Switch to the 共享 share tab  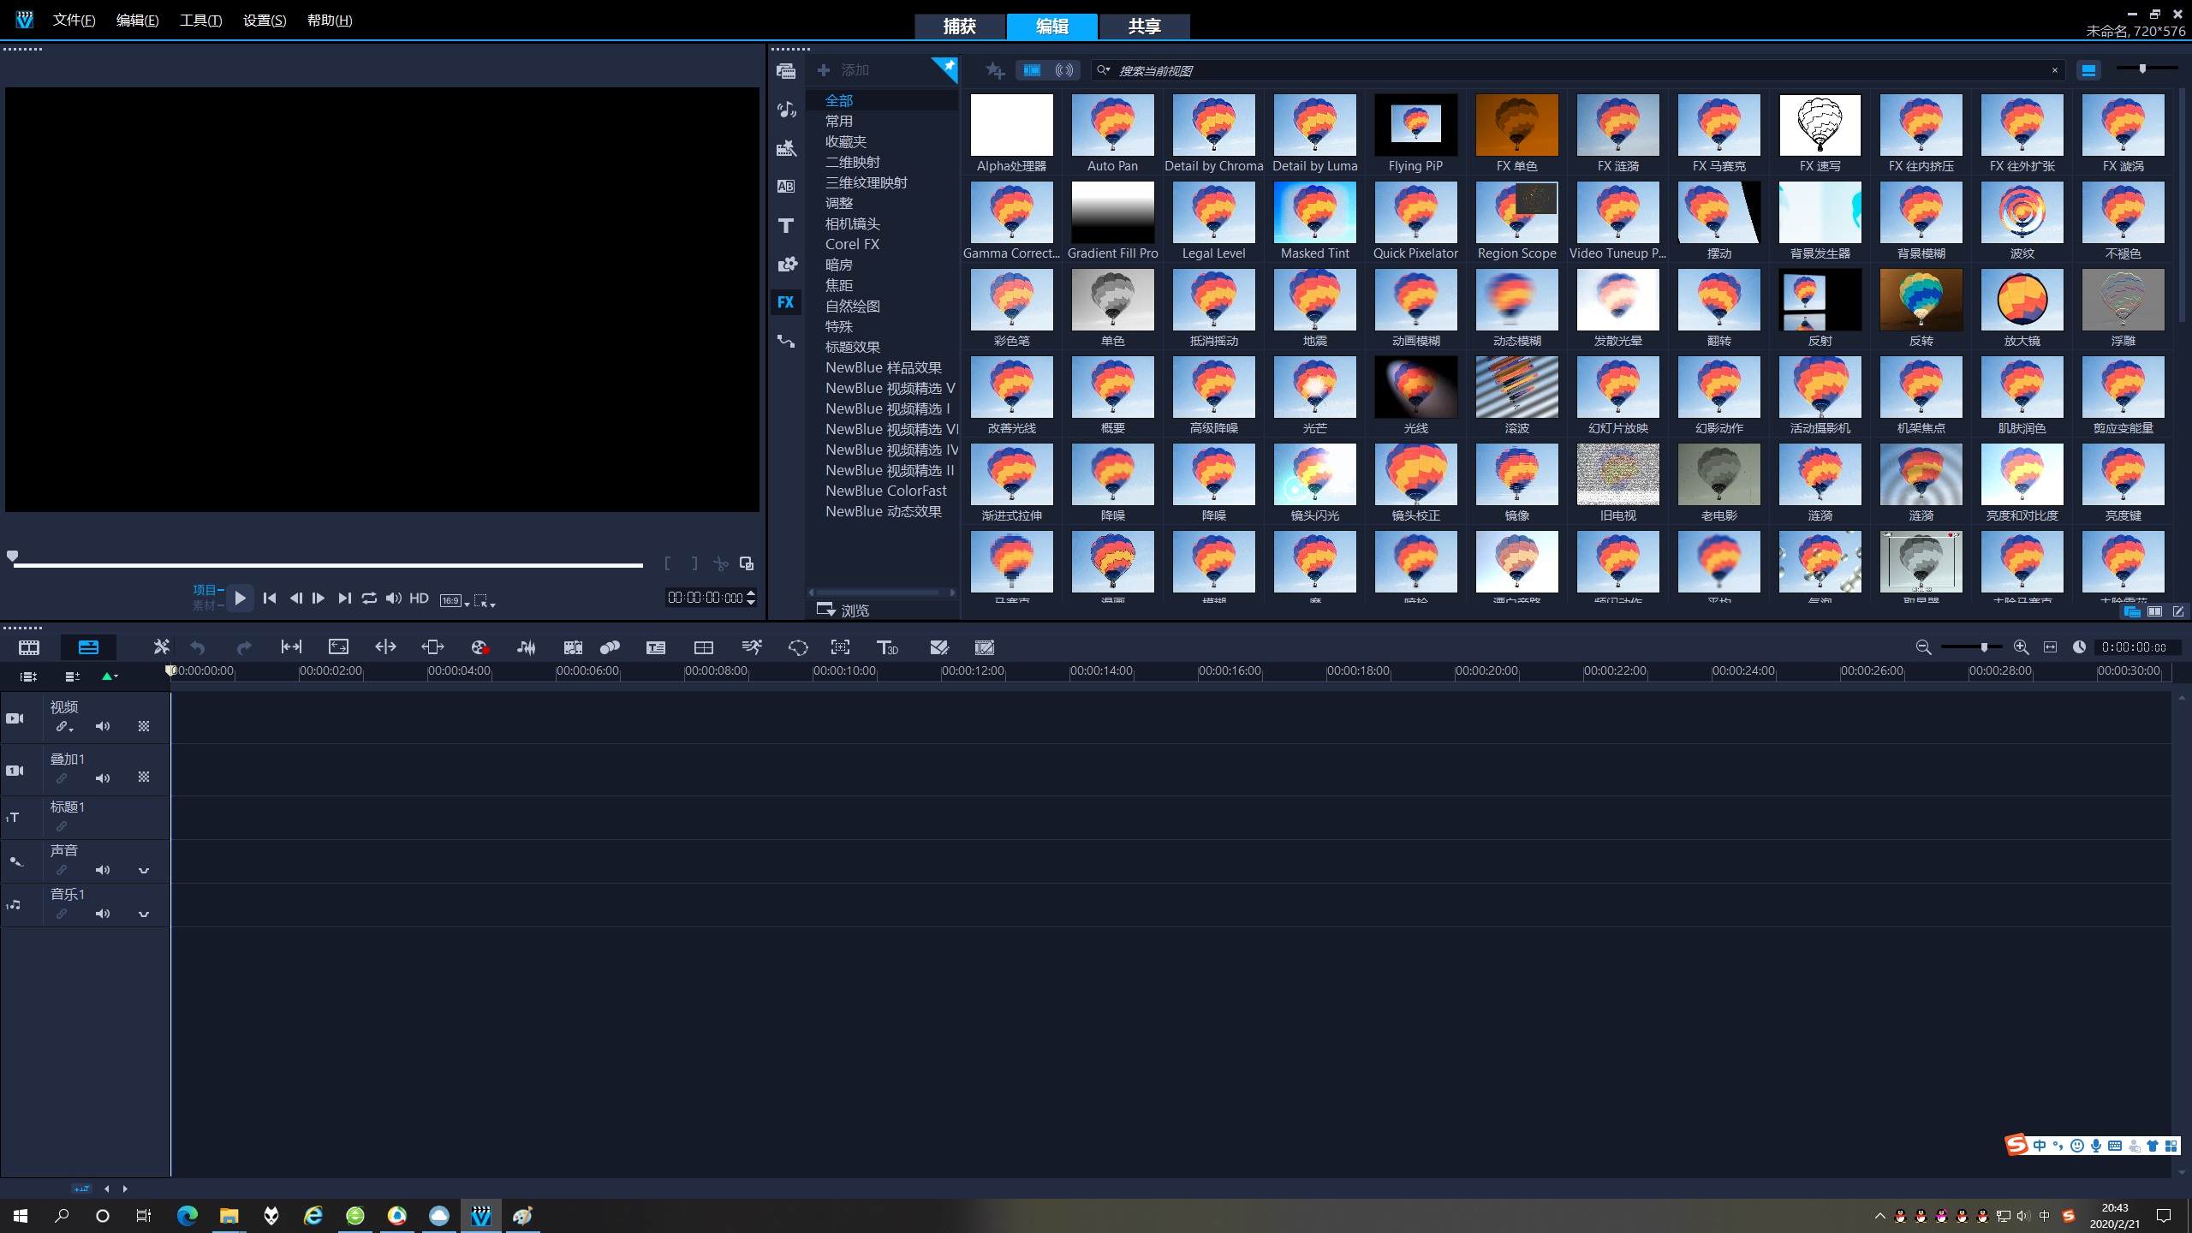point(1144,27)
